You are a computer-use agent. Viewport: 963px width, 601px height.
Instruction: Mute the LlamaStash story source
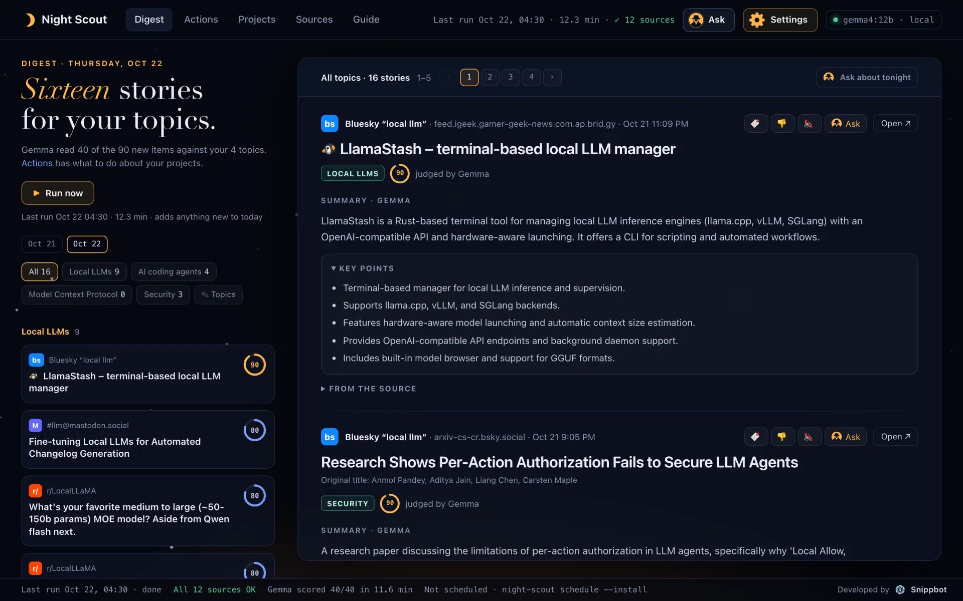tap(809, 124)
